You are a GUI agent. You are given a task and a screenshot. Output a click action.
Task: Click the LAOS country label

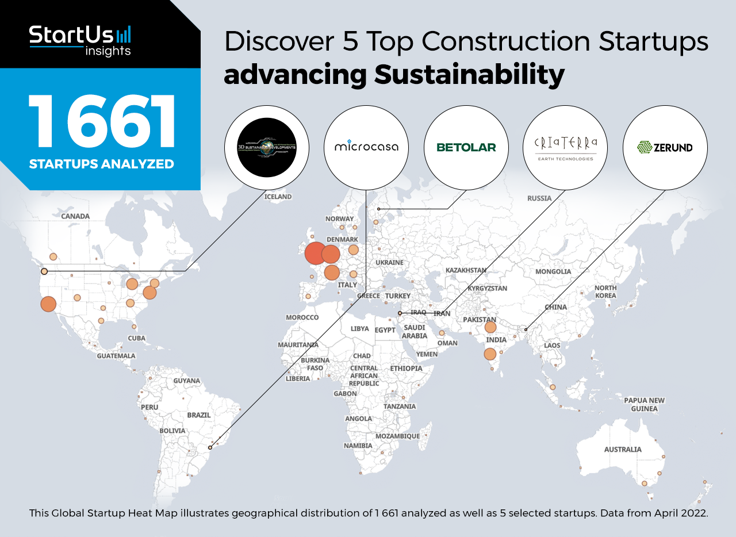(552, 346)
